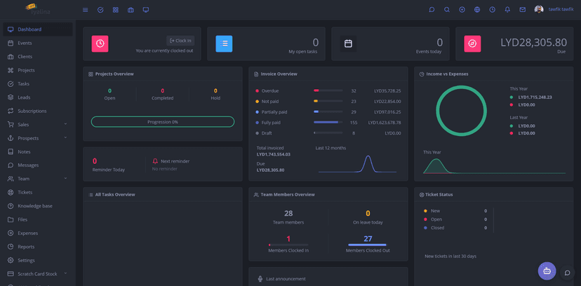Open the to-do checkmark icon in top bar

[100, 10]
